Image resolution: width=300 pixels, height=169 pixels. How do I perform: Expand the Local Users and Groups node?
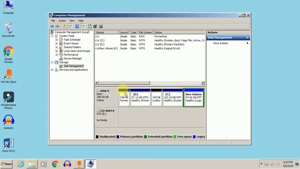click(57, 51)
